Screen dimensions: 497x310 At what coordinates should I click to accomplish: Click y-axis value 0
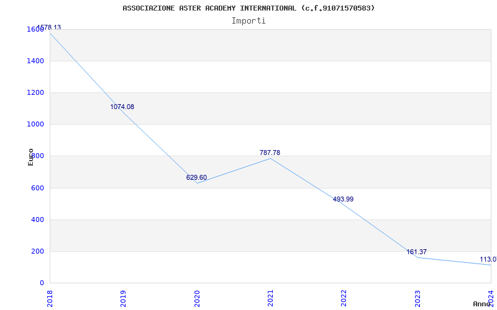click(x=42, y=283)
